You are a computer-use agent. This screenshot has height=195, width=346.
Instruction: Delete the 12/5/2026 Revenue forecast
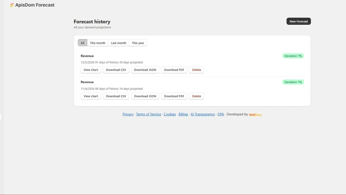(196, 70)
